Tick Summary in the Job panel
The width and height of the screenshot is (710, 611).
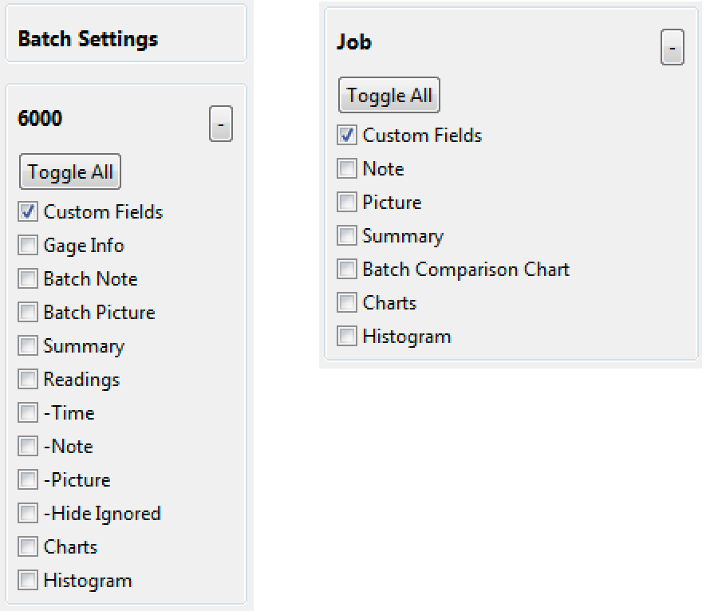[x=347, y=236]
